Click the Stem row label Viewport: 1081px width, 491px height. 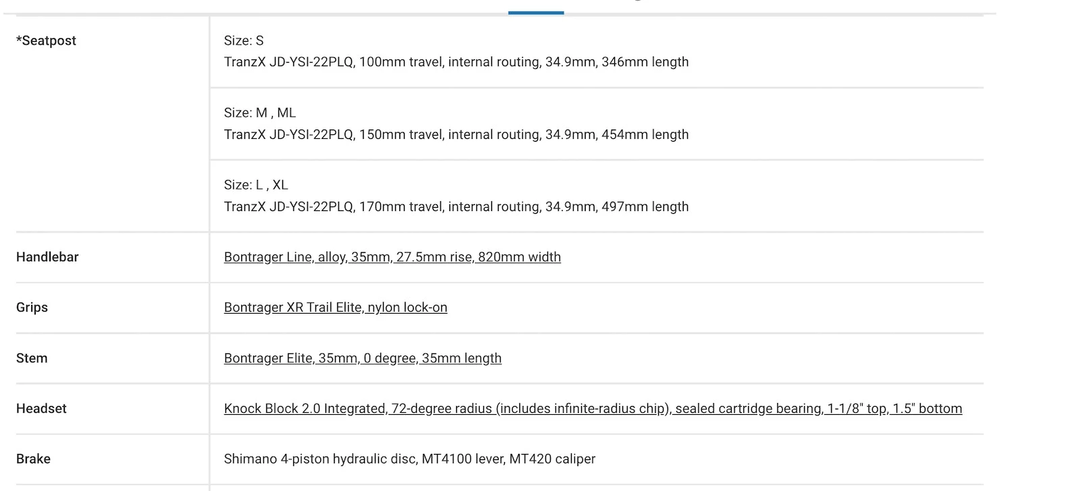(x=32, y=358)
